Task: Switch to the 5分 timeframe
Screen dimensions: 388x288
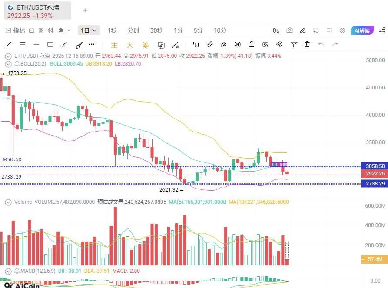Action: 198,30
